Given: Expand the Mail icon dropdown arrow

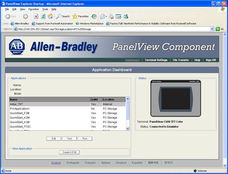Looking at the screenshot, I should click(x=106, y=16).
